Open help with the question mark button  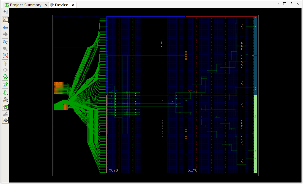point(278,4)
